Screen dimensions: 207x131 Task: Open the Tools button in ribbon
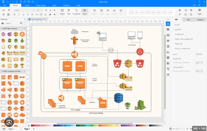click(199, 12)
